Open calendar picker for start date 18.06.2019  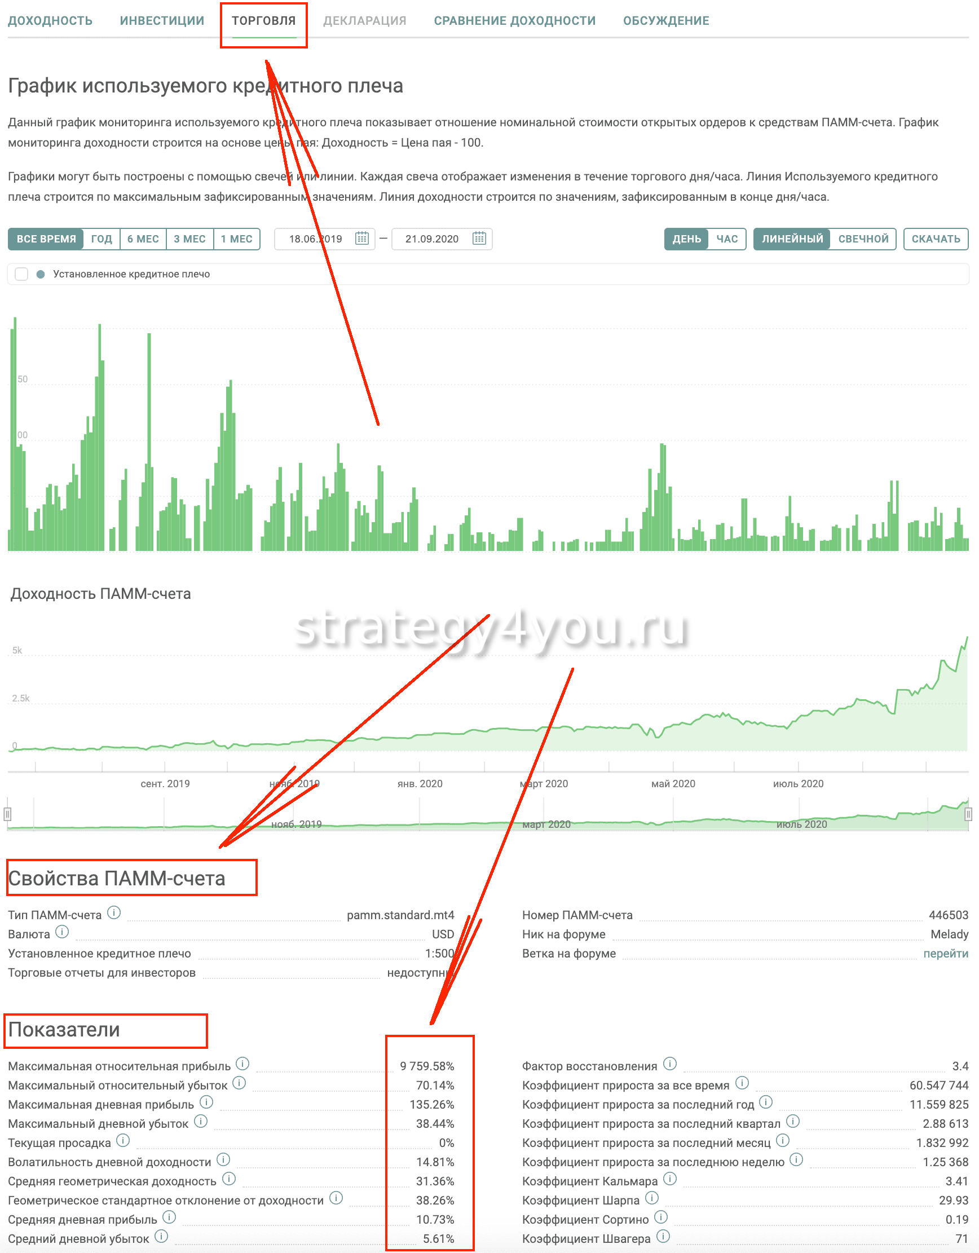coord(361,239)
